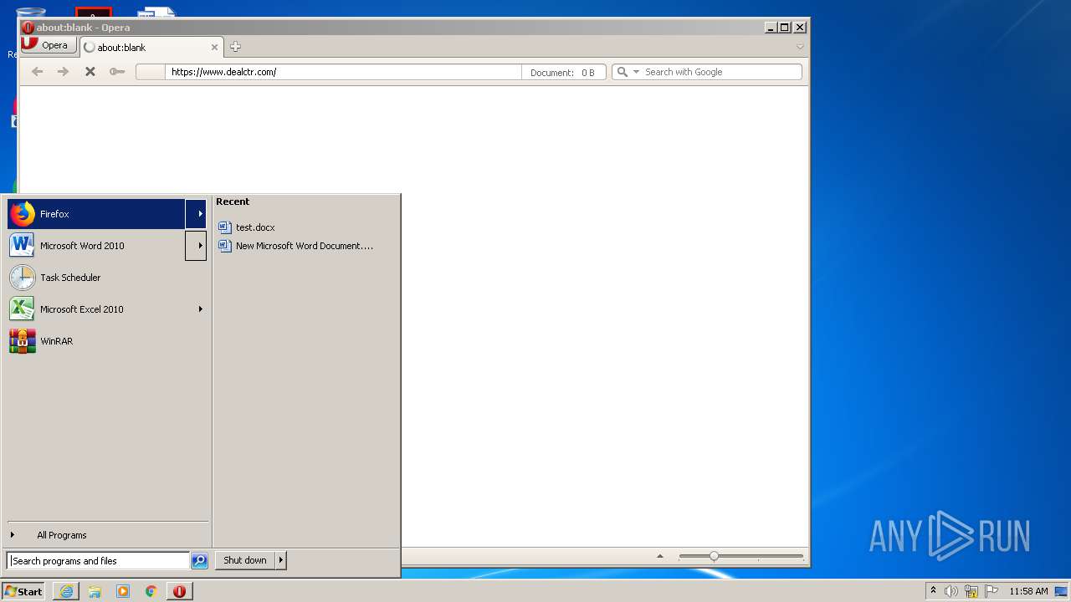Viewport: 1071px width, 602px height.
Task: Open Firefox from the Start menu
Action: [96, 214]
